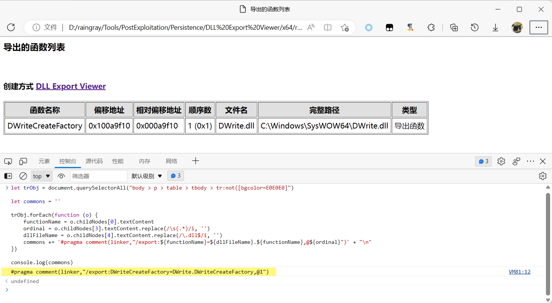The image size is (552, 303).
Task: Click the issues badge in console toolbar
Action: 176,176
